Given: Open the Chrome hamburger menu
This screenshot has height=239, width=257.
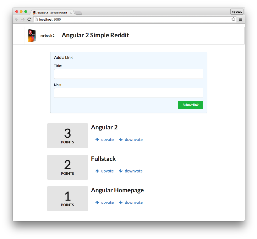Looking at the screenshot, I should pyautogui.click(x=241, y=20).
